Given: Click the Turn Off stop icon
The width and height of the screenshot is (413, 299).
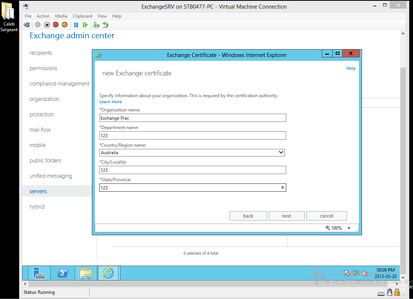Looking at the screenshot, I should 47,25.
